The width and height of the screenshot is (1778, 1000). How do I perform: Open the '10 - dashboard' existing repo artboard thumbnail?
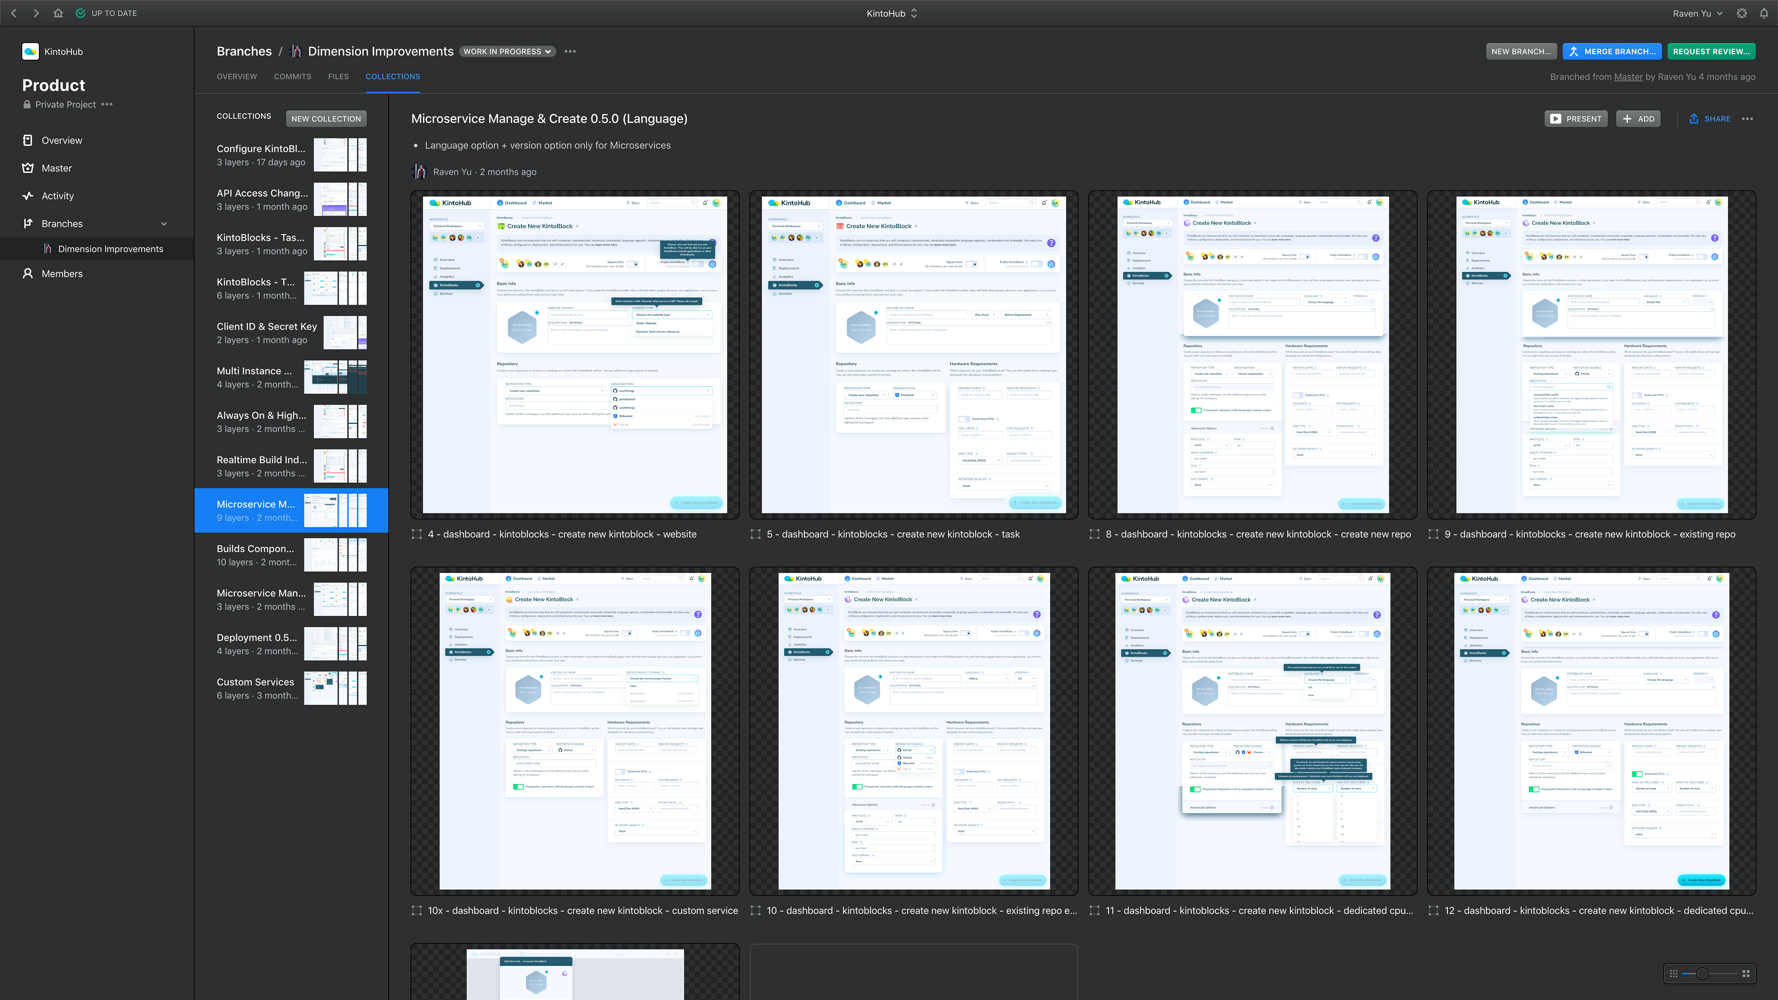(914, 731)
